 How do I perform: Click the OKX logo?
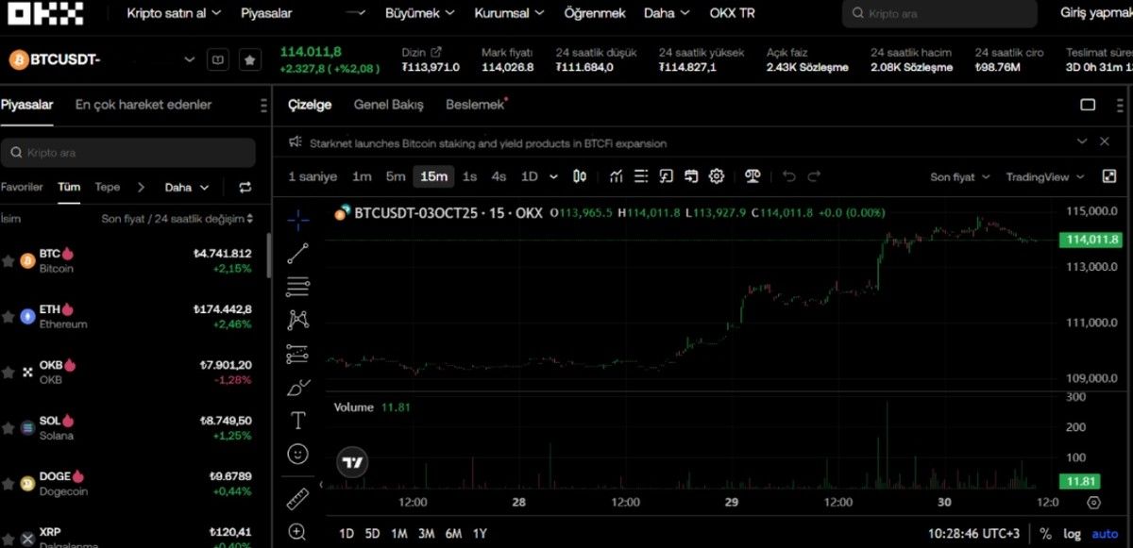point(44,13)
